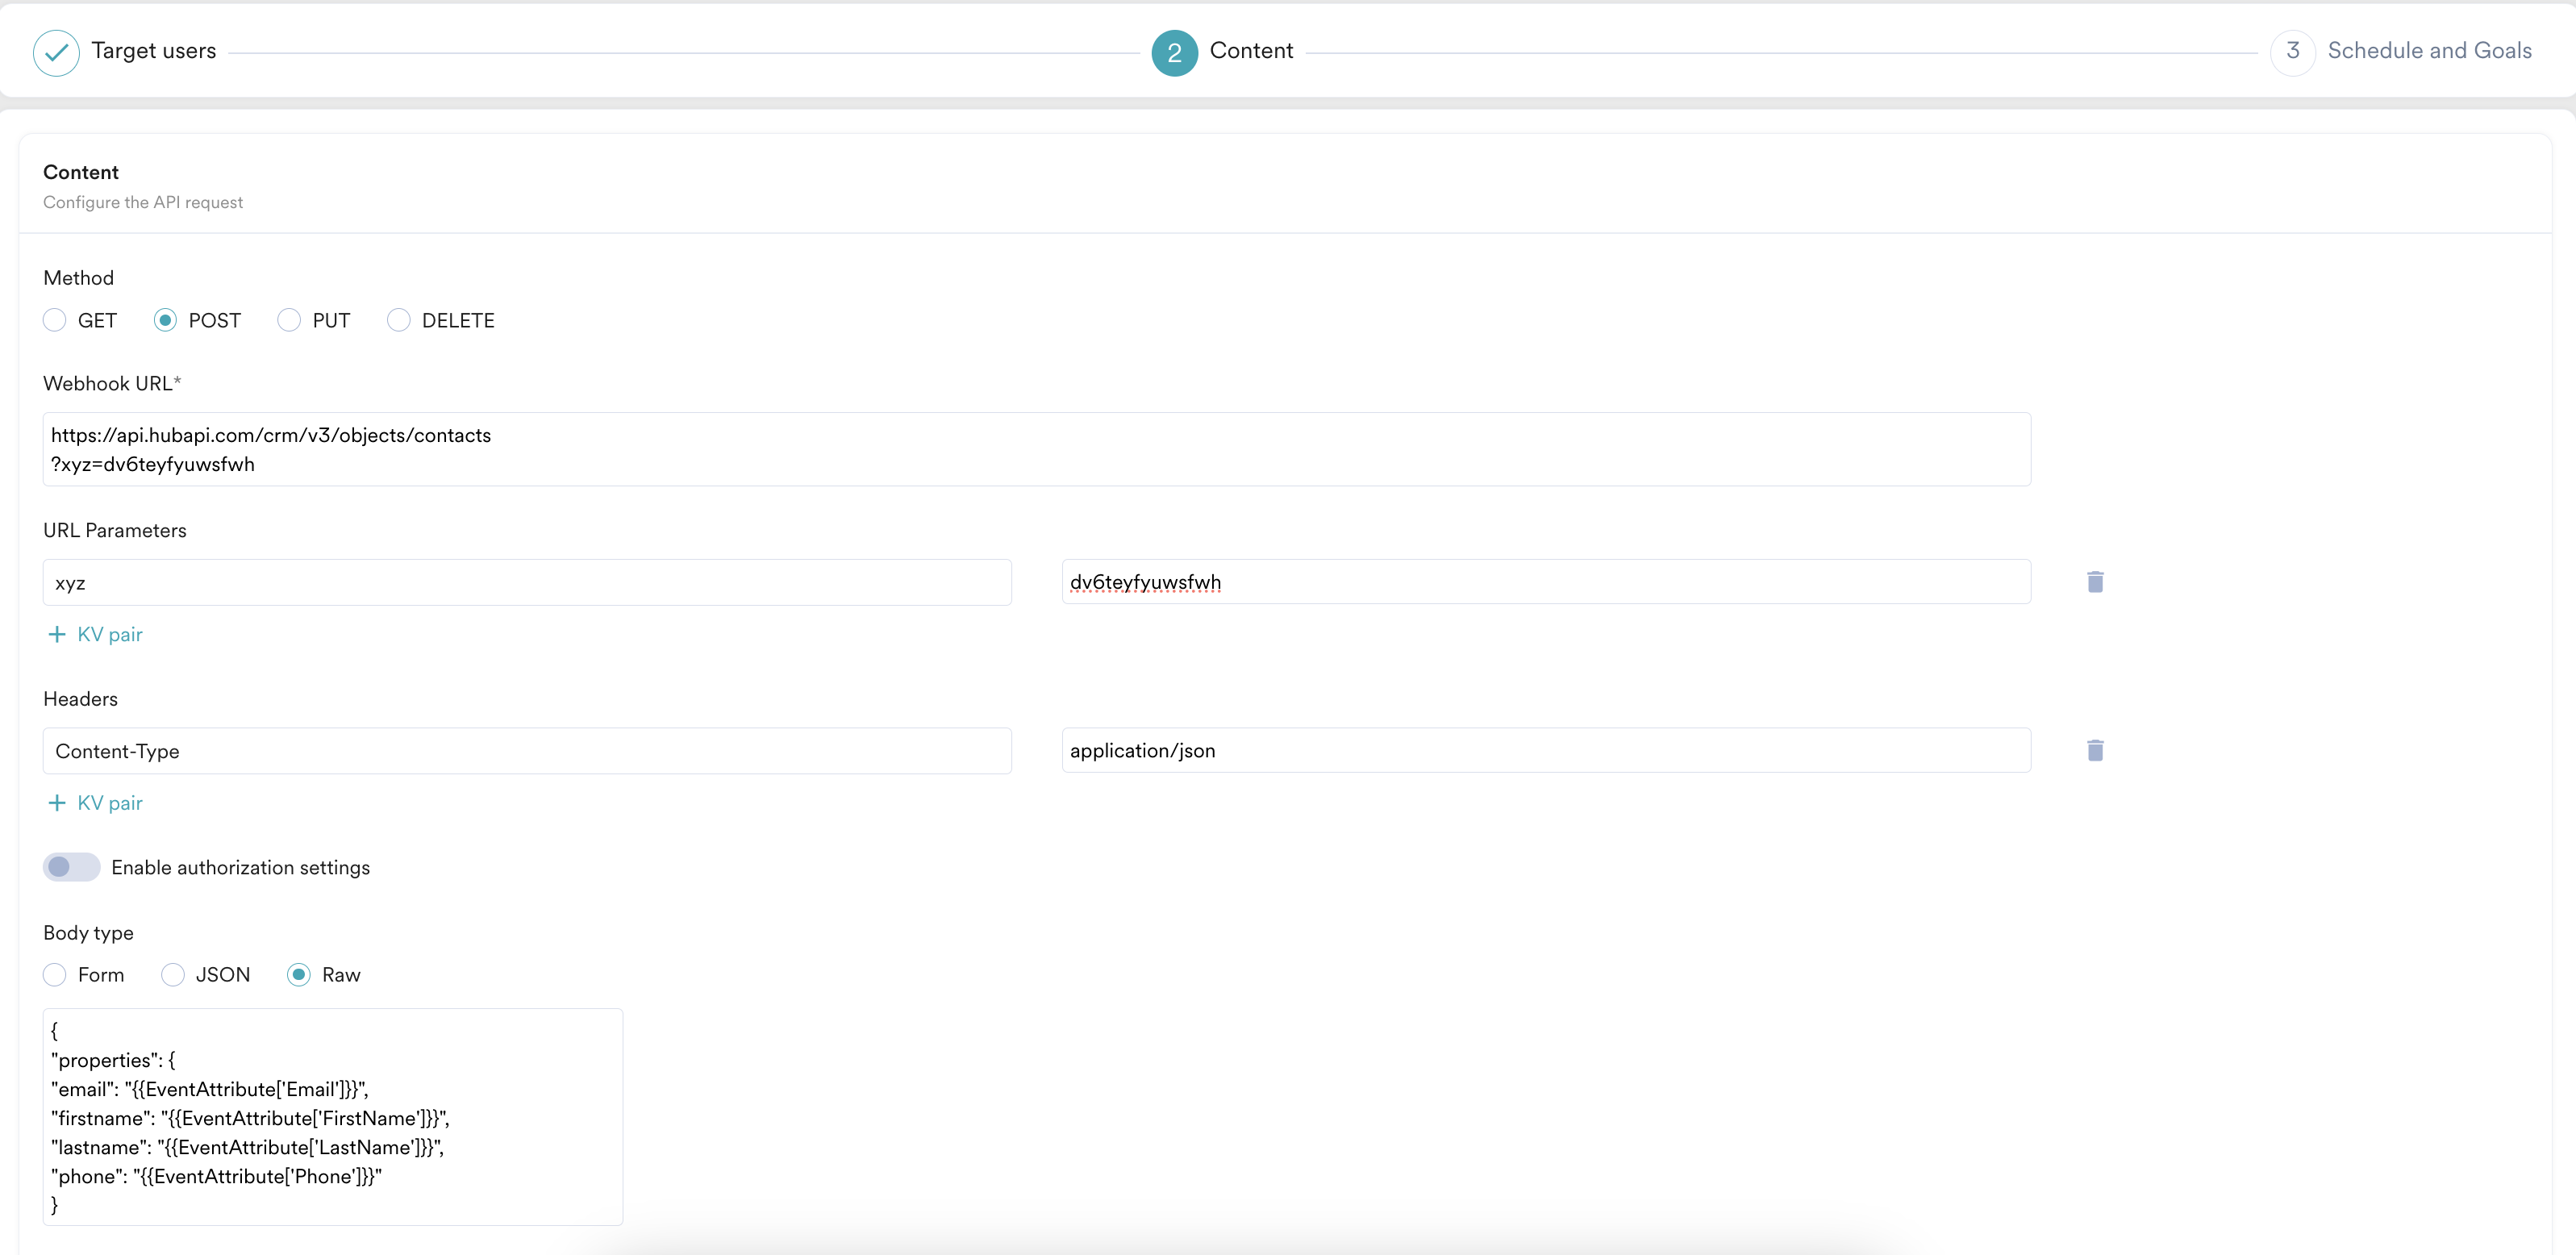Click the step 2 Content circle
The height and width of the screenshot is (1255, 2576).
click(1174, 52)
